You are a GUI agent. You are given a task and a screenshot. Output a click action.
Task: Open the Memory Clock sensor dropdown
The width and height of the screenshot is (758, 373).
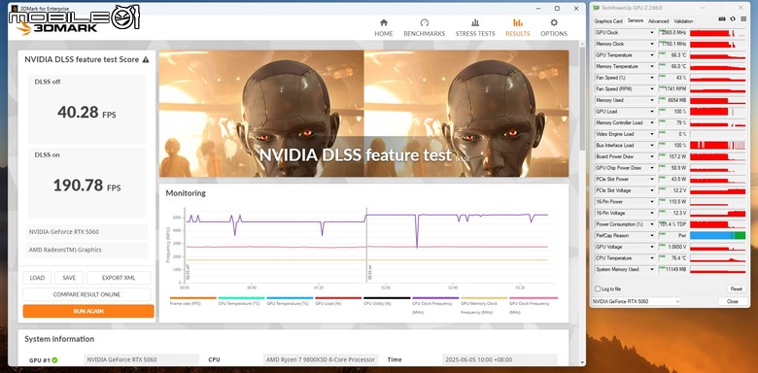point(652,44)
